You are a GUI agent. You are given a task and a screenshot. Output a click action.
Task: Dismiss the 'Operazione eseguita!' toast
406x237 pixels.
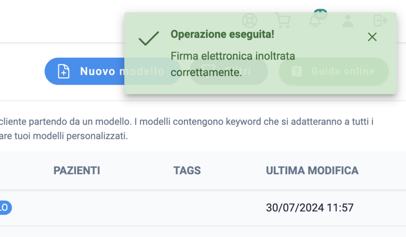click(x=372, y=37)
